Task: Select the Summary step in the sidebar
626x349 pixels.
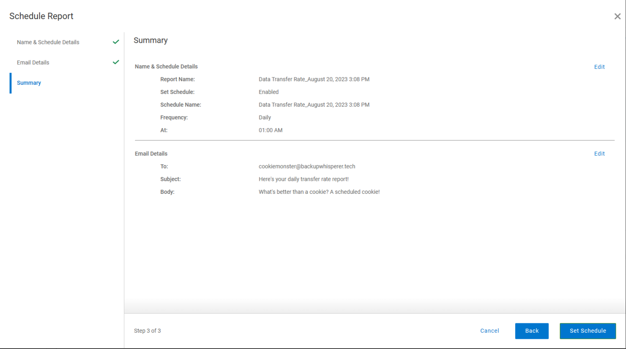Action: coord(29,83)
